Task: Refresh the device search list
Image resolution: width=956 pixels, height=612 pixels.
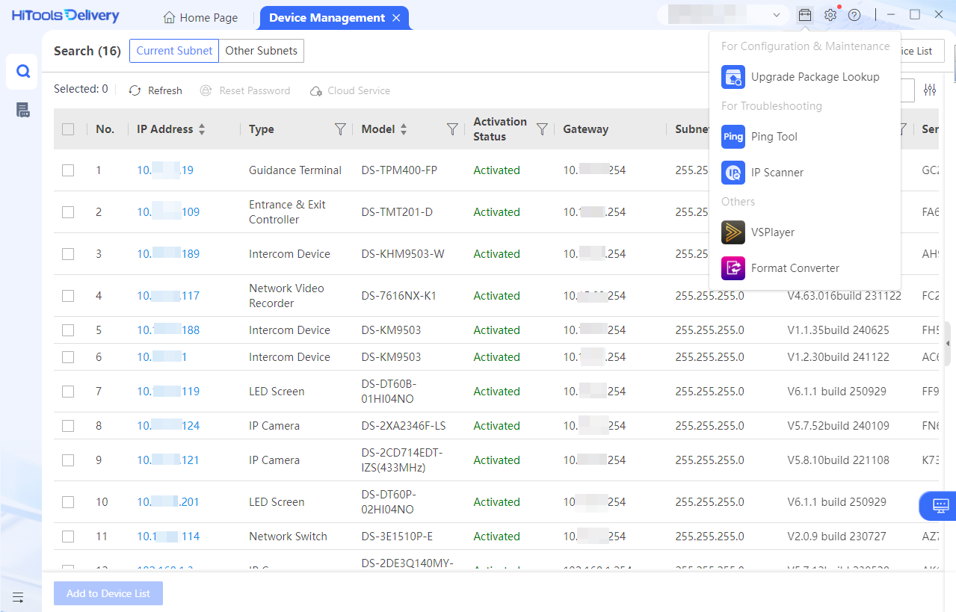Action: (155, 90)
